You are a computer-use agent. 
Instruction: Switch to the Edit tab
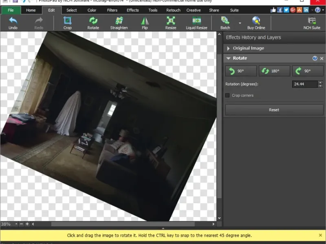51,10
